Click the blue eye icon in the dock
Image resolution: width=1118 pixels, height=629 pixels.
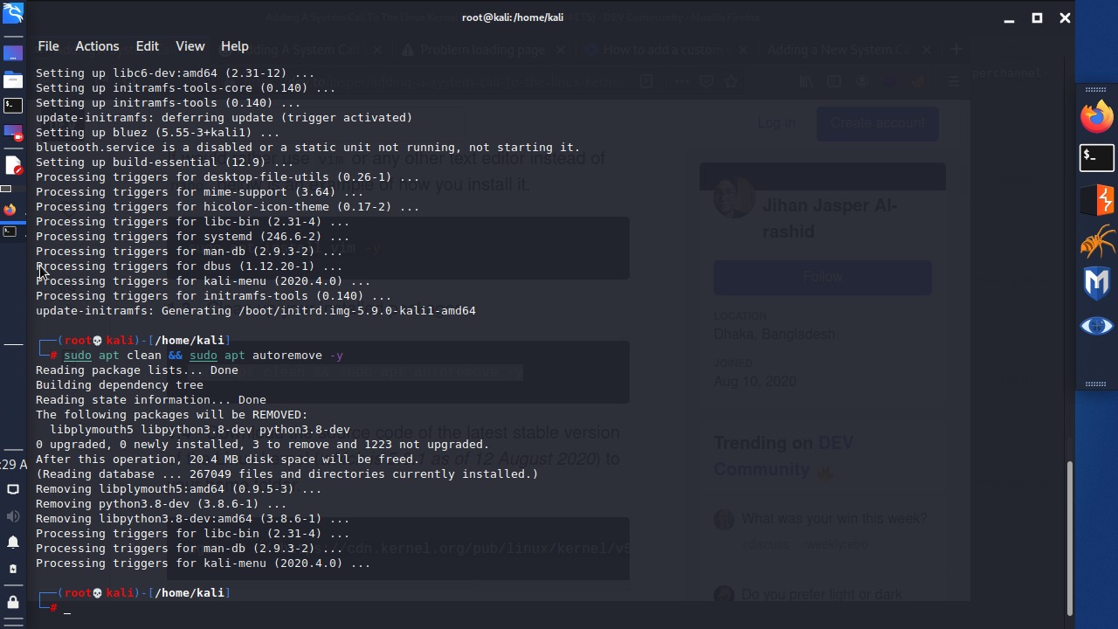coord(1097,326)
